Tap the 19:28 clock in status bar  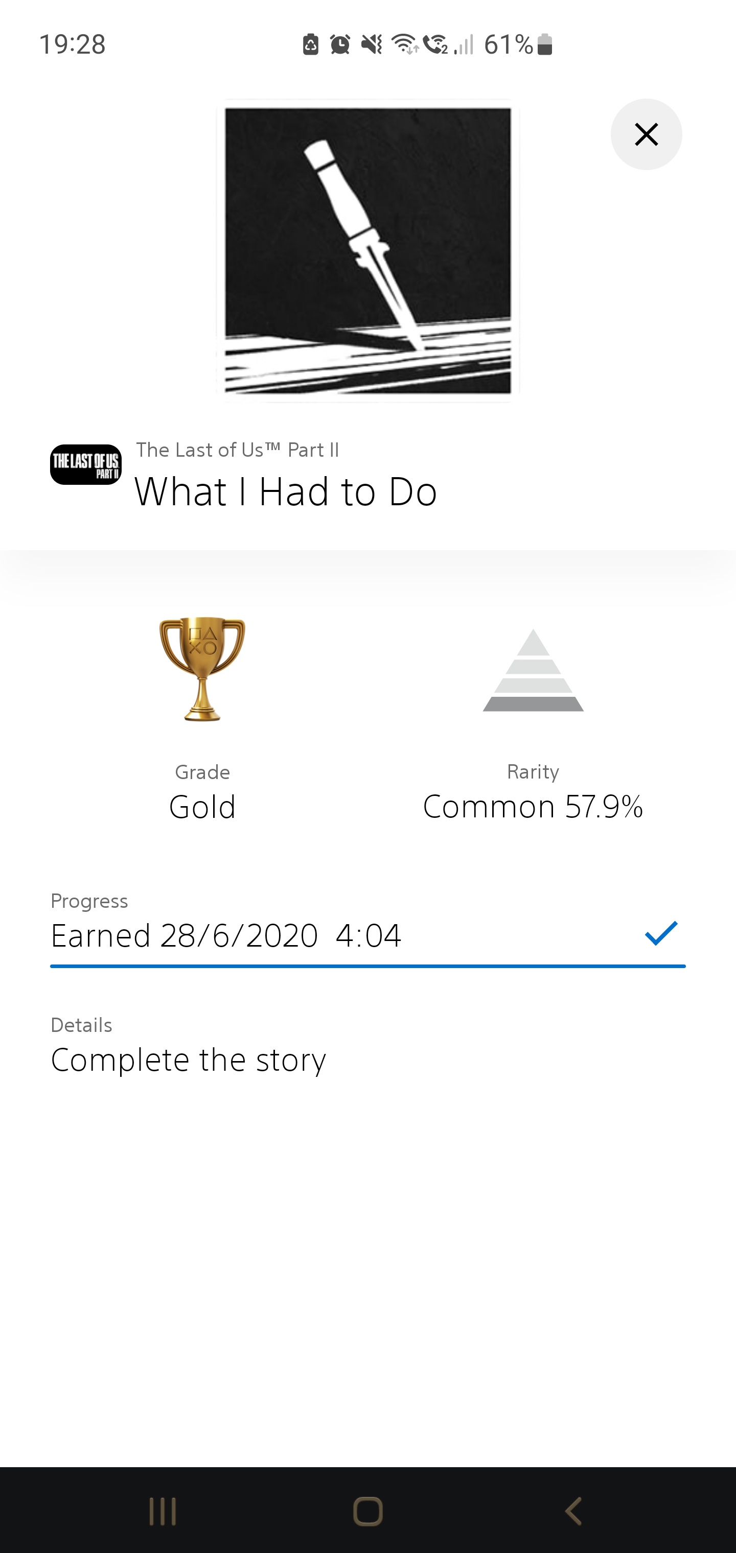[73, 44]
